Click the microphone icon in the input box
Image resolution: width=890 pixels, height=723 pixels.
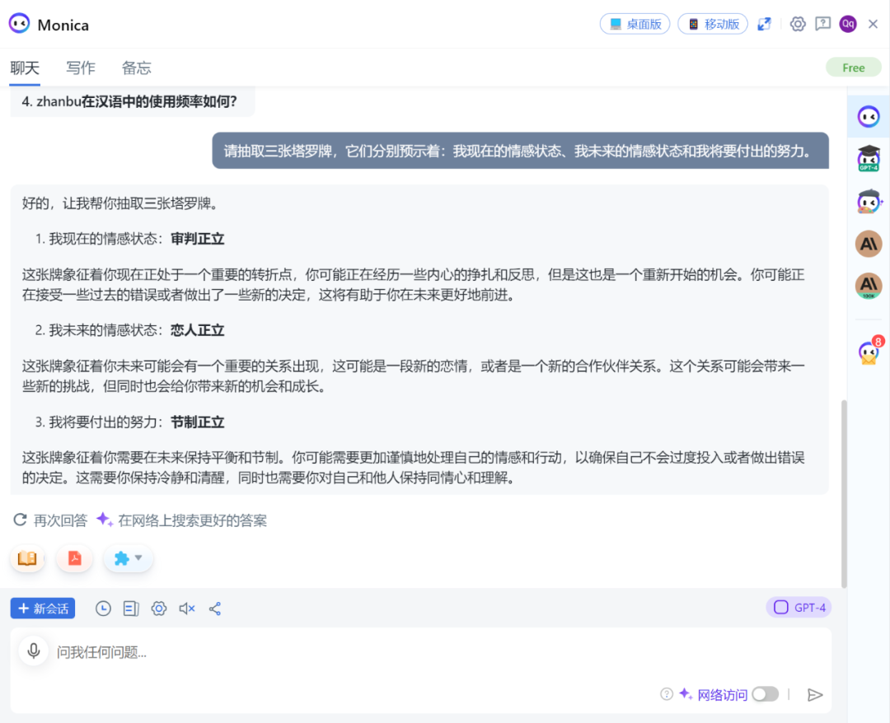(34, 651)
